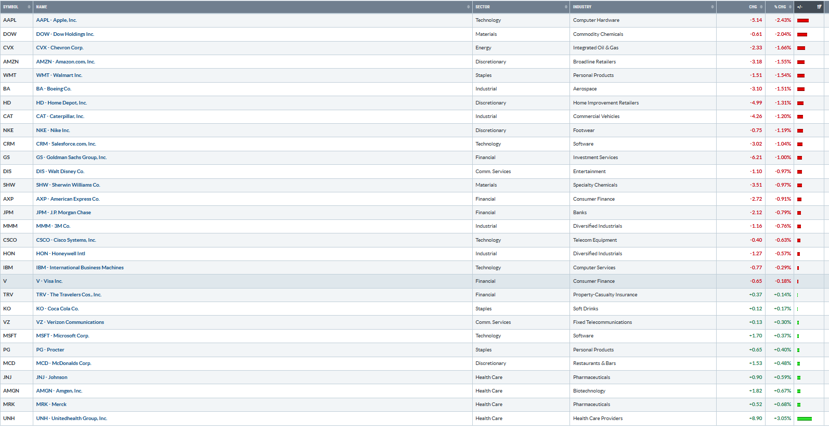Open the V - Visa Inc. link

point(49,281)
